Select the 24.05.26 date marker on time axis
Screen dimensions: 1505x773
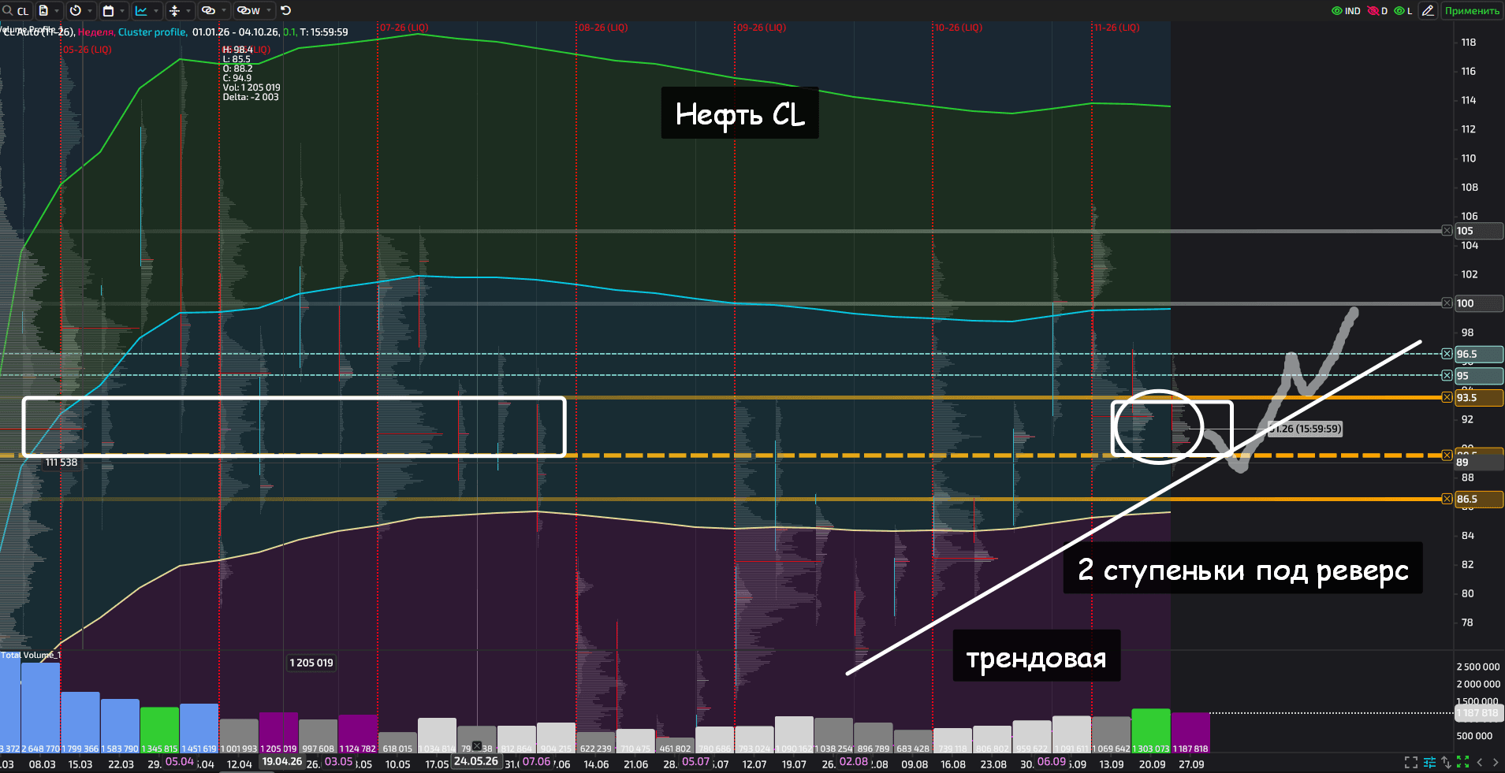(476, 761)
